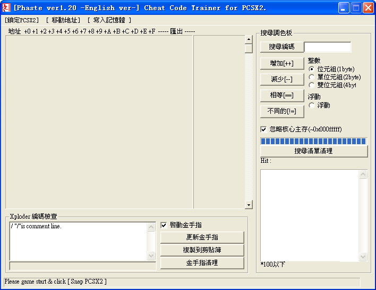Click the Hit : label
This screenshot has width=376, height=290.
click(x=266, y=161)
